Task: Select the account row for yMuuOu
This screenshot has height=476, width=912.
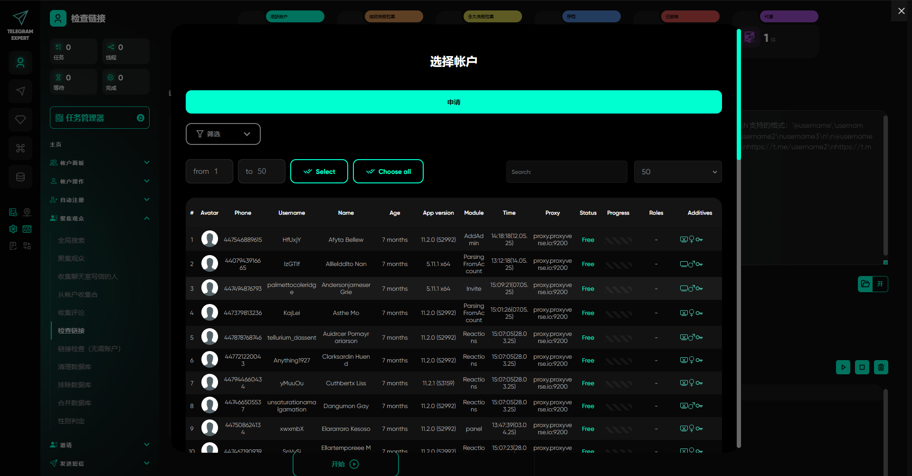Action: click(291, 383)
